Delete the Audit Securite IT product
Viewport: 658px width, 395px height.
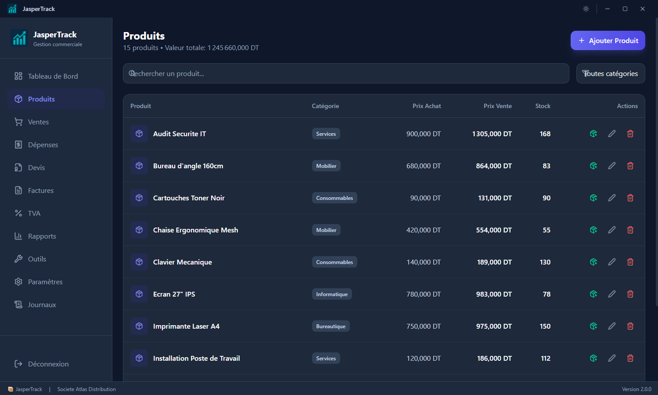(x=630, y=134)
